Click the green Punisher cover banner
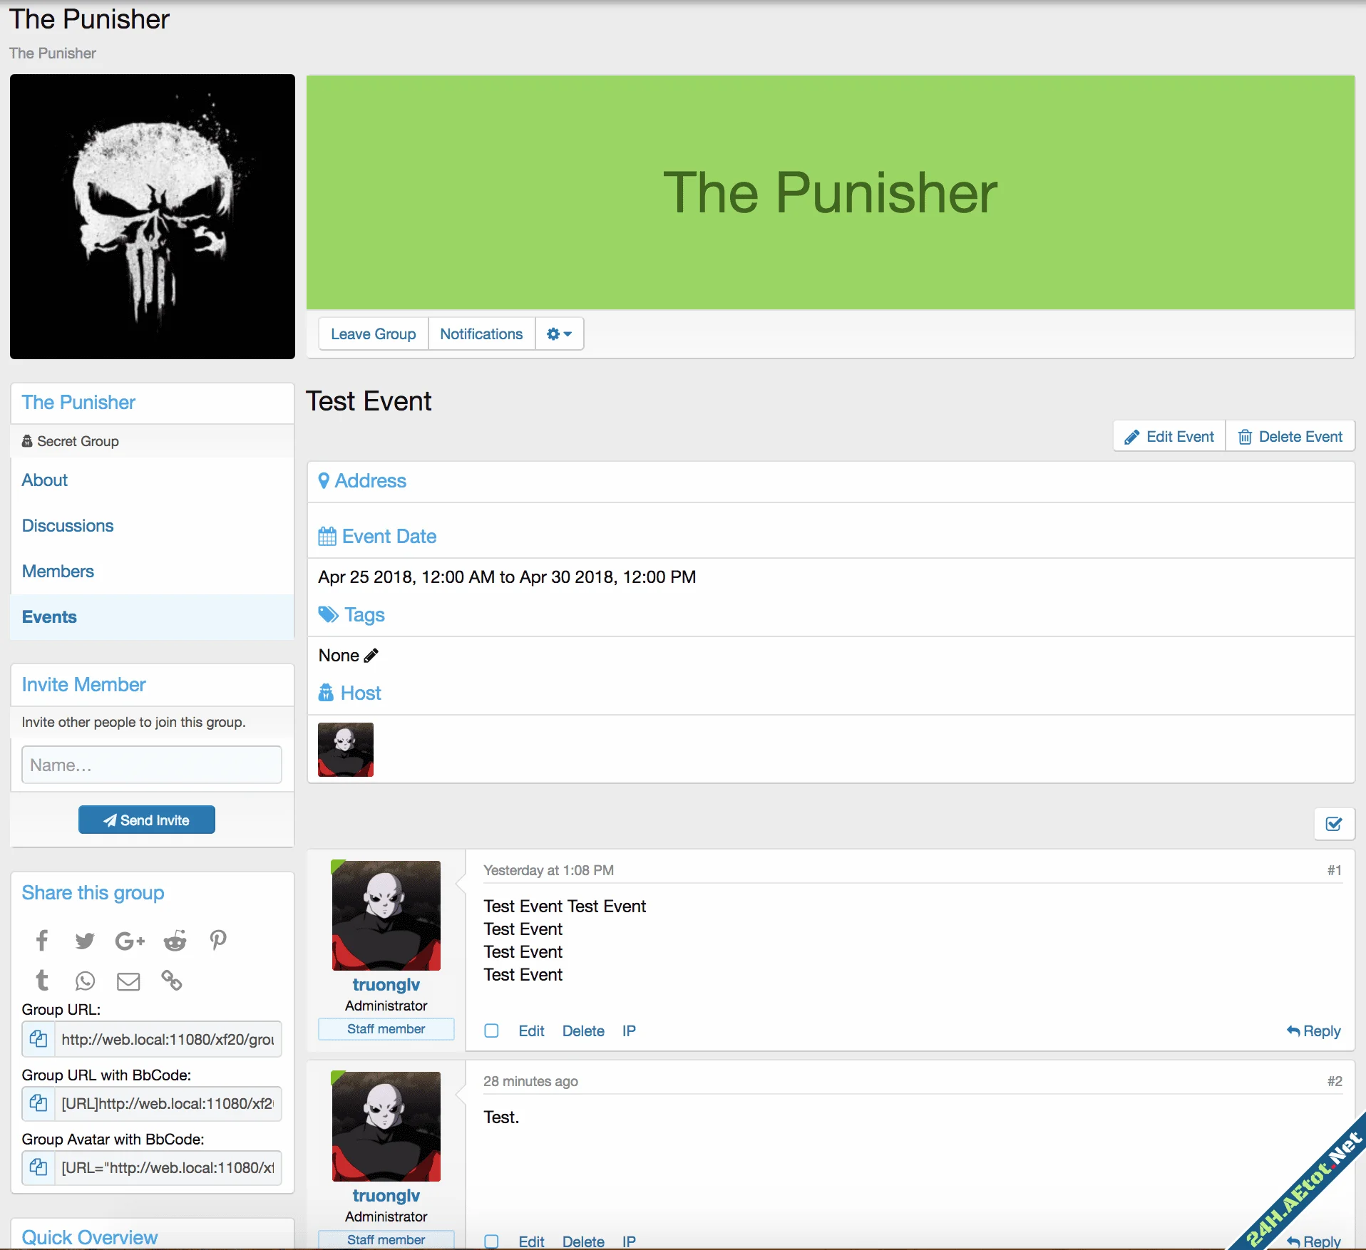This screenshot has width=1366, height=1250. click(x=831, y=192)
